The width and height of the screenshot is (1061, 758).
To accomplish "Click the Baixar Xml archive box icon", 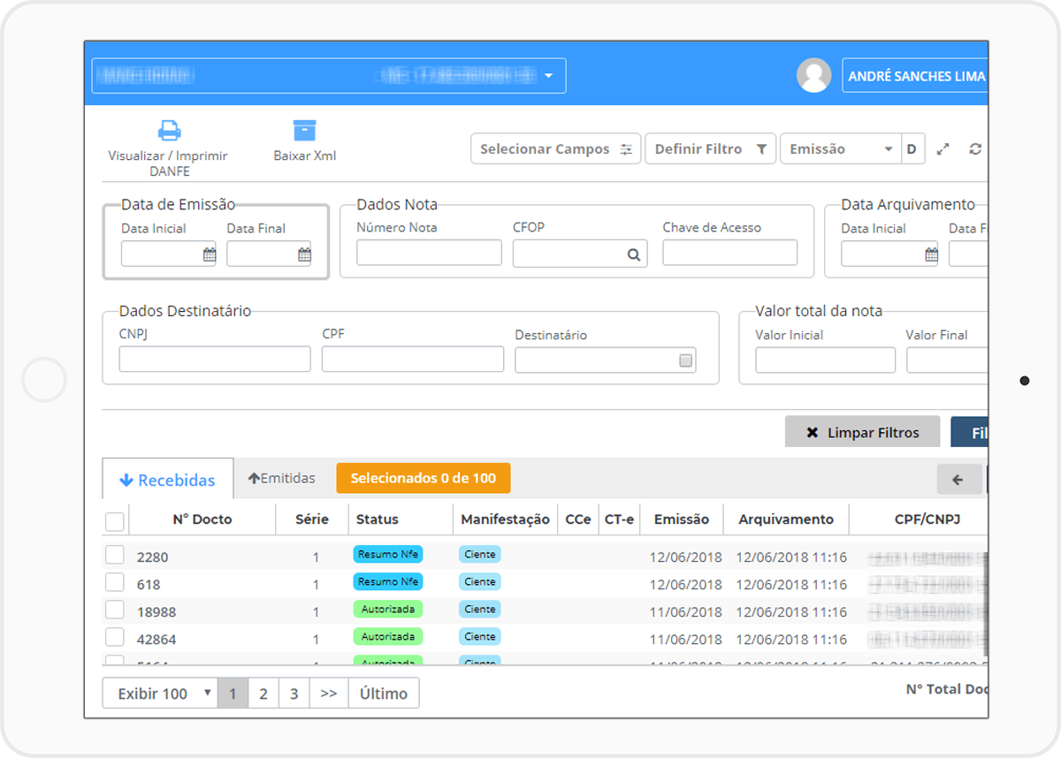I will (304, 131).
